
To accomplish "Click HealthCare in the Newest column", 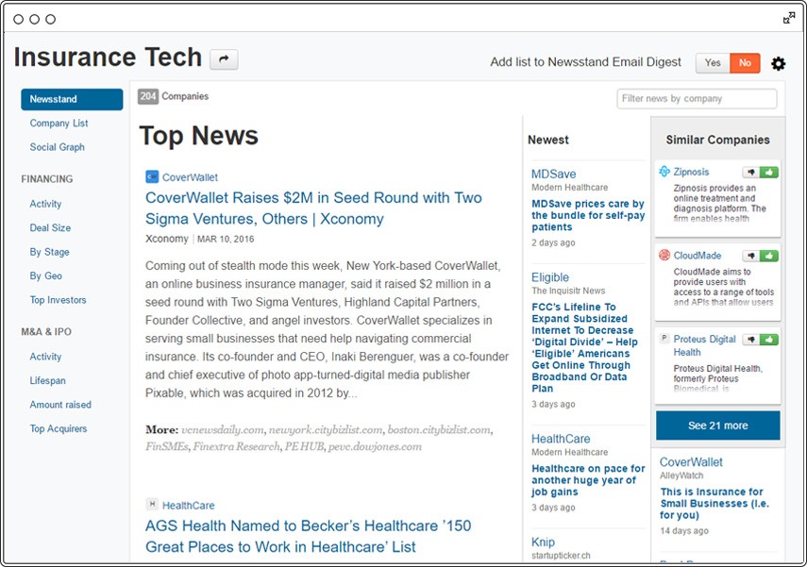I will (x=561, y=439).
